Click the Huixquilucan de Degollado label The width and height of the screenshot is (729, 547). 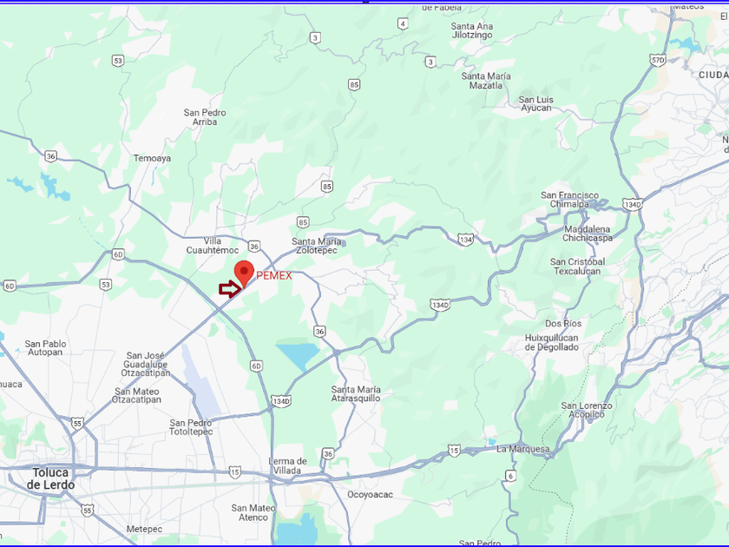(x=552, y=342)
